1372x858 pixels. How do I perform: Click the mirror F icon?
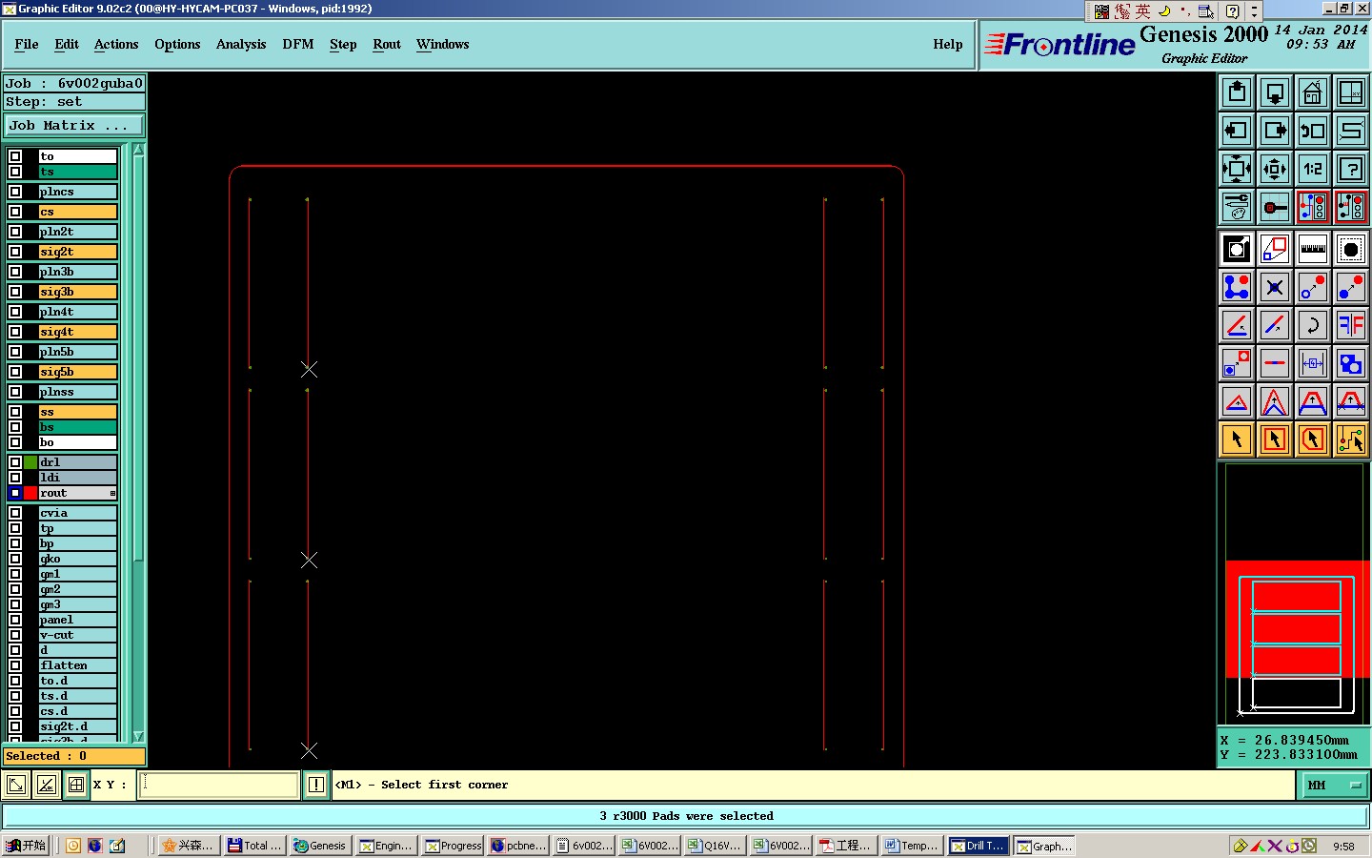click(x=1351, y=325)
